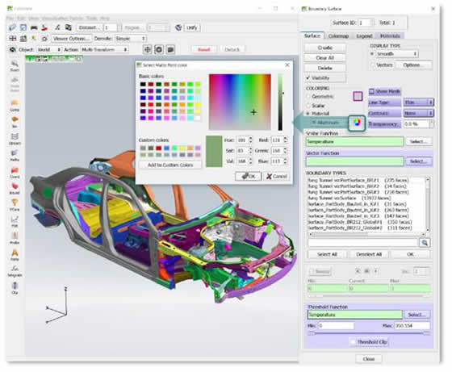Enable the Vectors display option
Viewport: 452px width, 372px height.
(x=373, y=65)
